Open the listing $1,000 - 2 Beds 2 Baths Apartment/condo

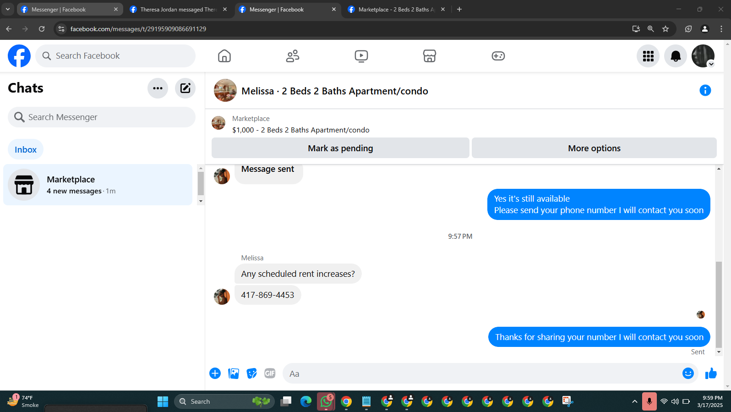click(300, 130)
